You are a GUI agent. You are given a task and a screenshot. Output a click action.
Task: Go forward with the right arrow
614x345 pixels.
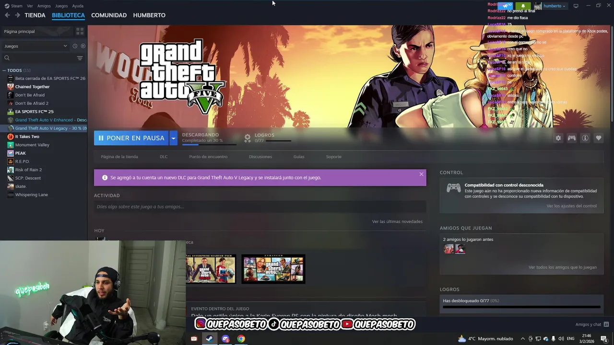coord(17,15)
